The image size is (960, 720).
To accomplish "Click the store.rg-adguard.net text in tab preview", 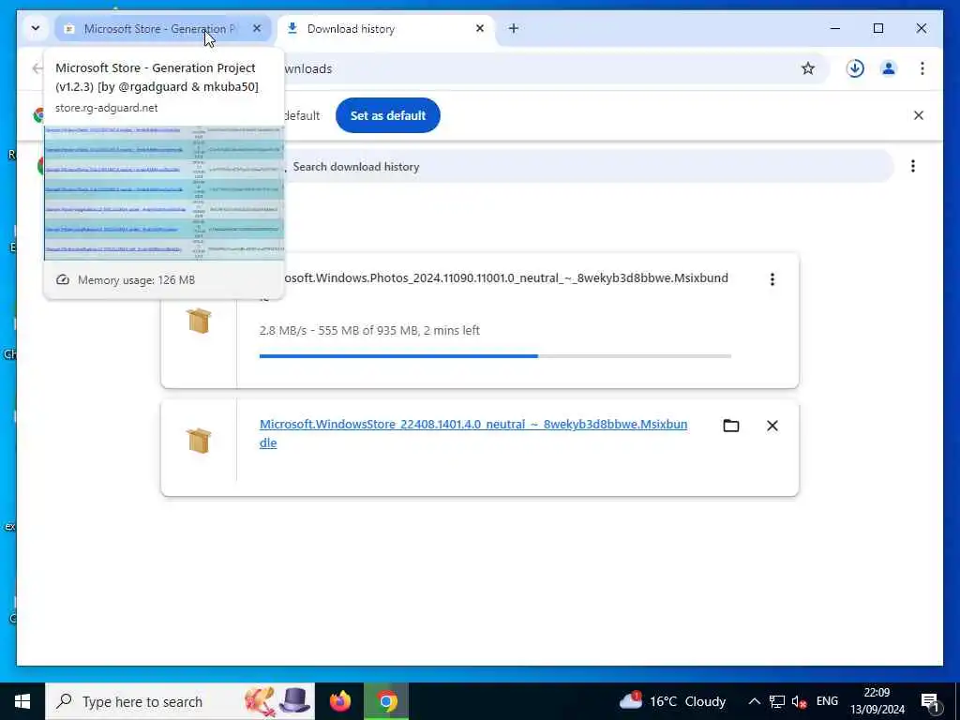I will click(x=107, y=108).
